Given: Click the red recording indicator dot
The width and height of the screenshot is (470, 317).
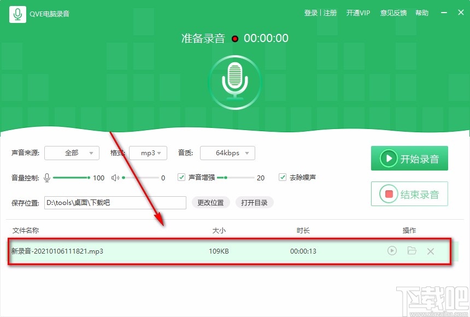Looking at the screenshot, I should 235,38.
